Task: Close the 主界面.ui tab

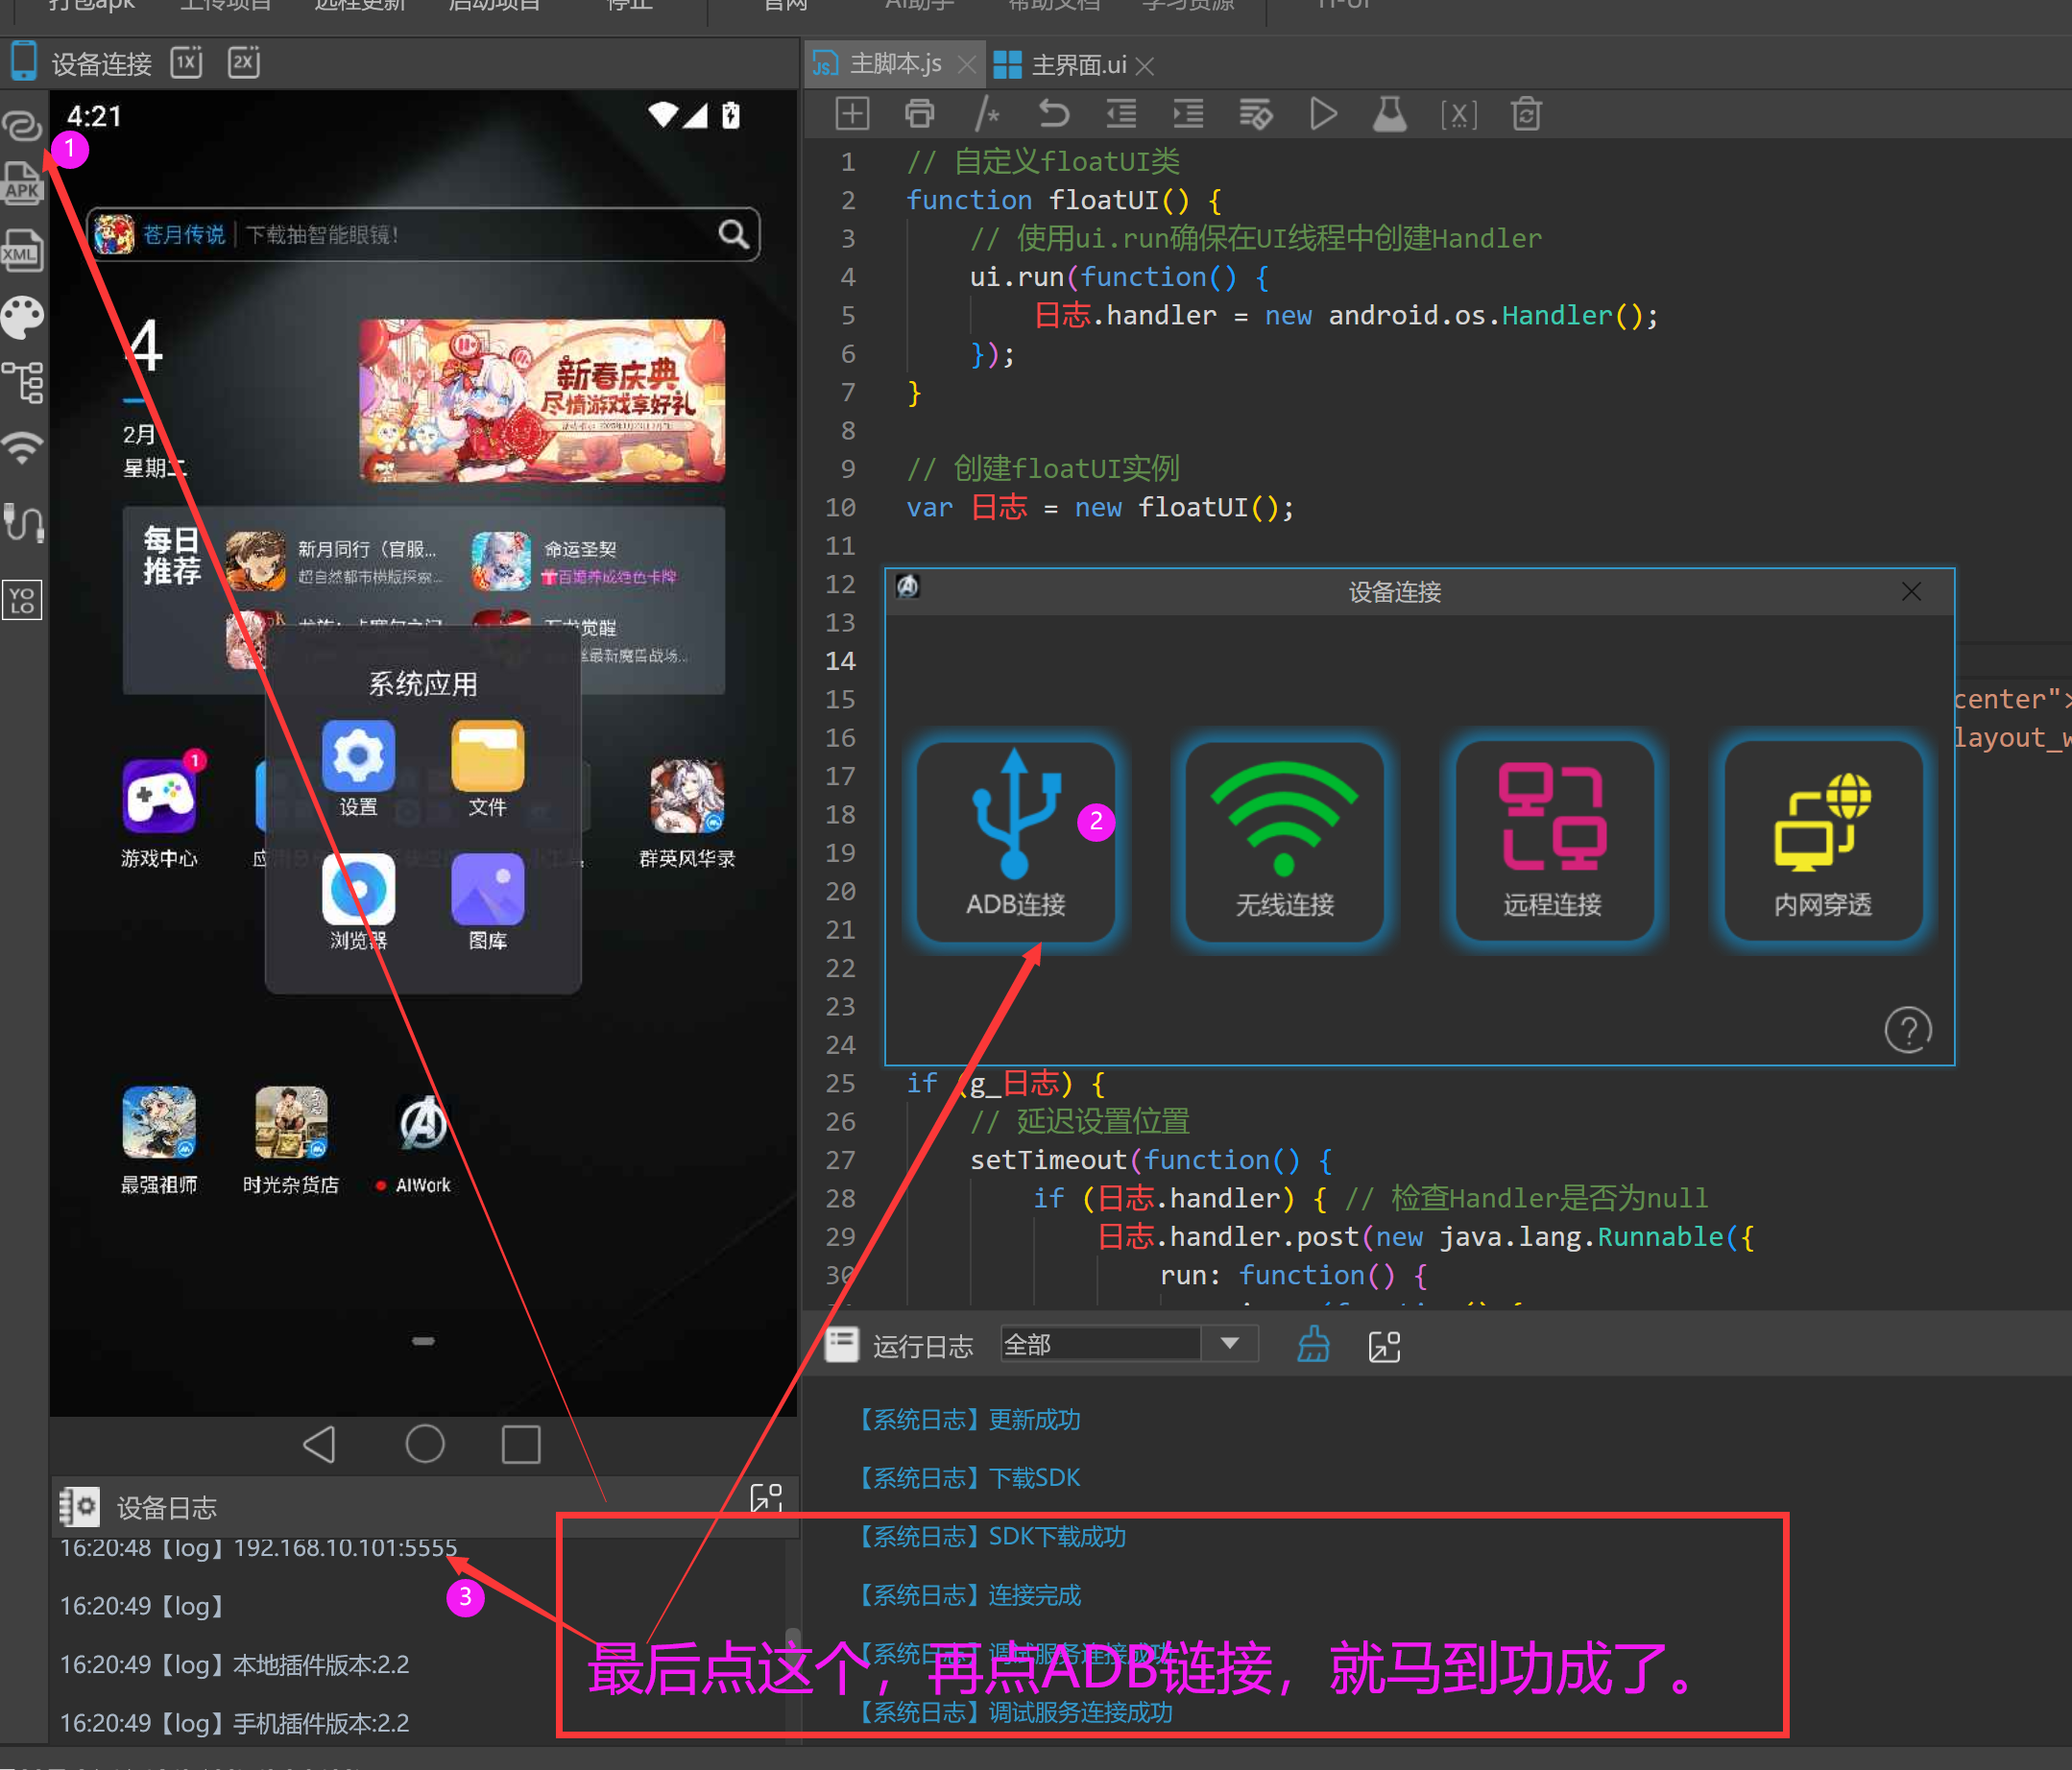Action: point(1145,66)
